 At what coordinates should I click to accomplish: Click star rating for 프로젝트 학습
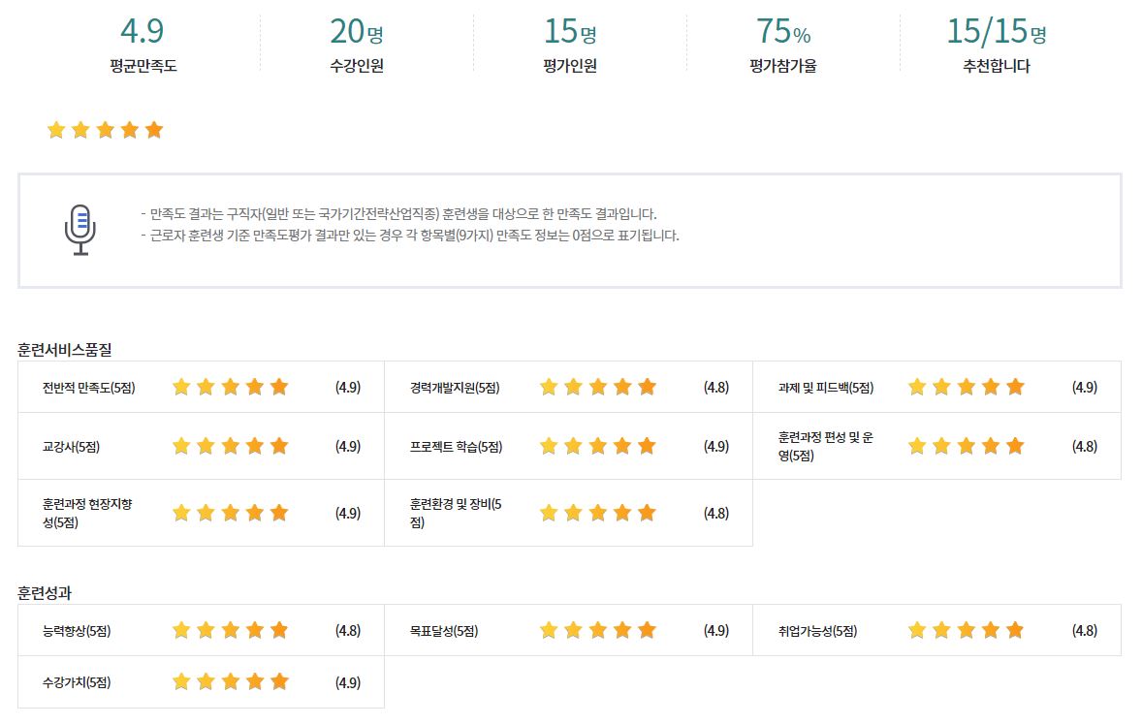tap(598, 446)
